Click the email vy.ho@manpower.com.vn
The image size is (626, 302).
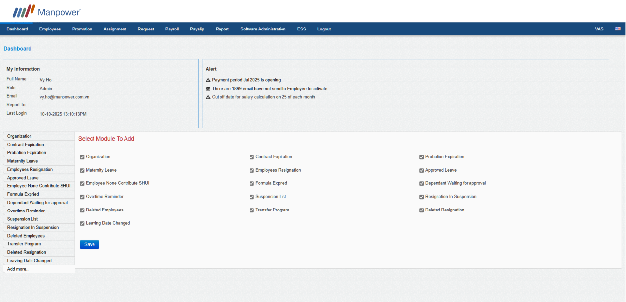[64, 97]
